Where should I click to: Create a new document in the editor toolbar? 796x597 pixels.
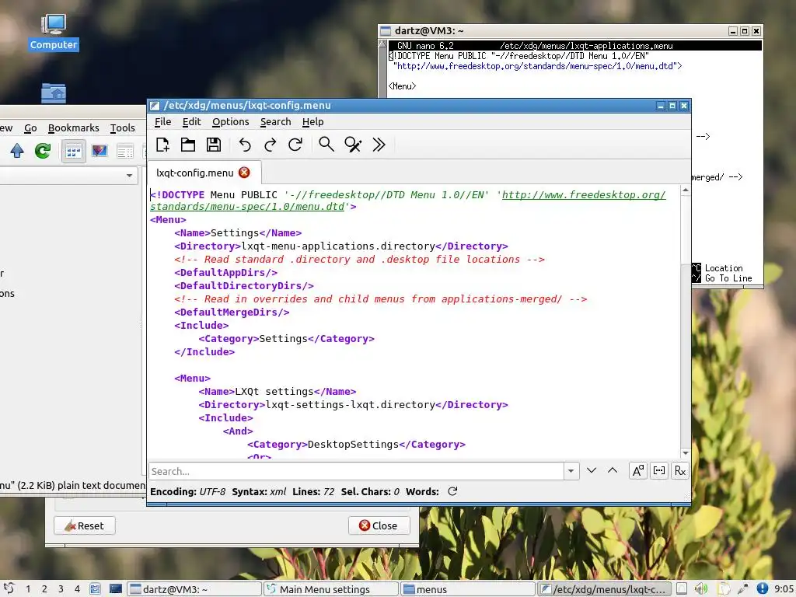click(162, 145)
